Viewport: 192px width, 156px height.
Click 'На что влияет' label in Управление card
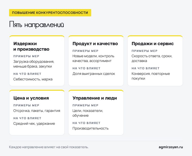[86, 123]
